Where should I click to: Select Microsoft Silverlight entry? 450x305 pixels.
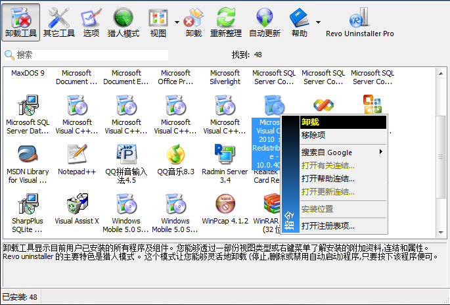[225, 78]
